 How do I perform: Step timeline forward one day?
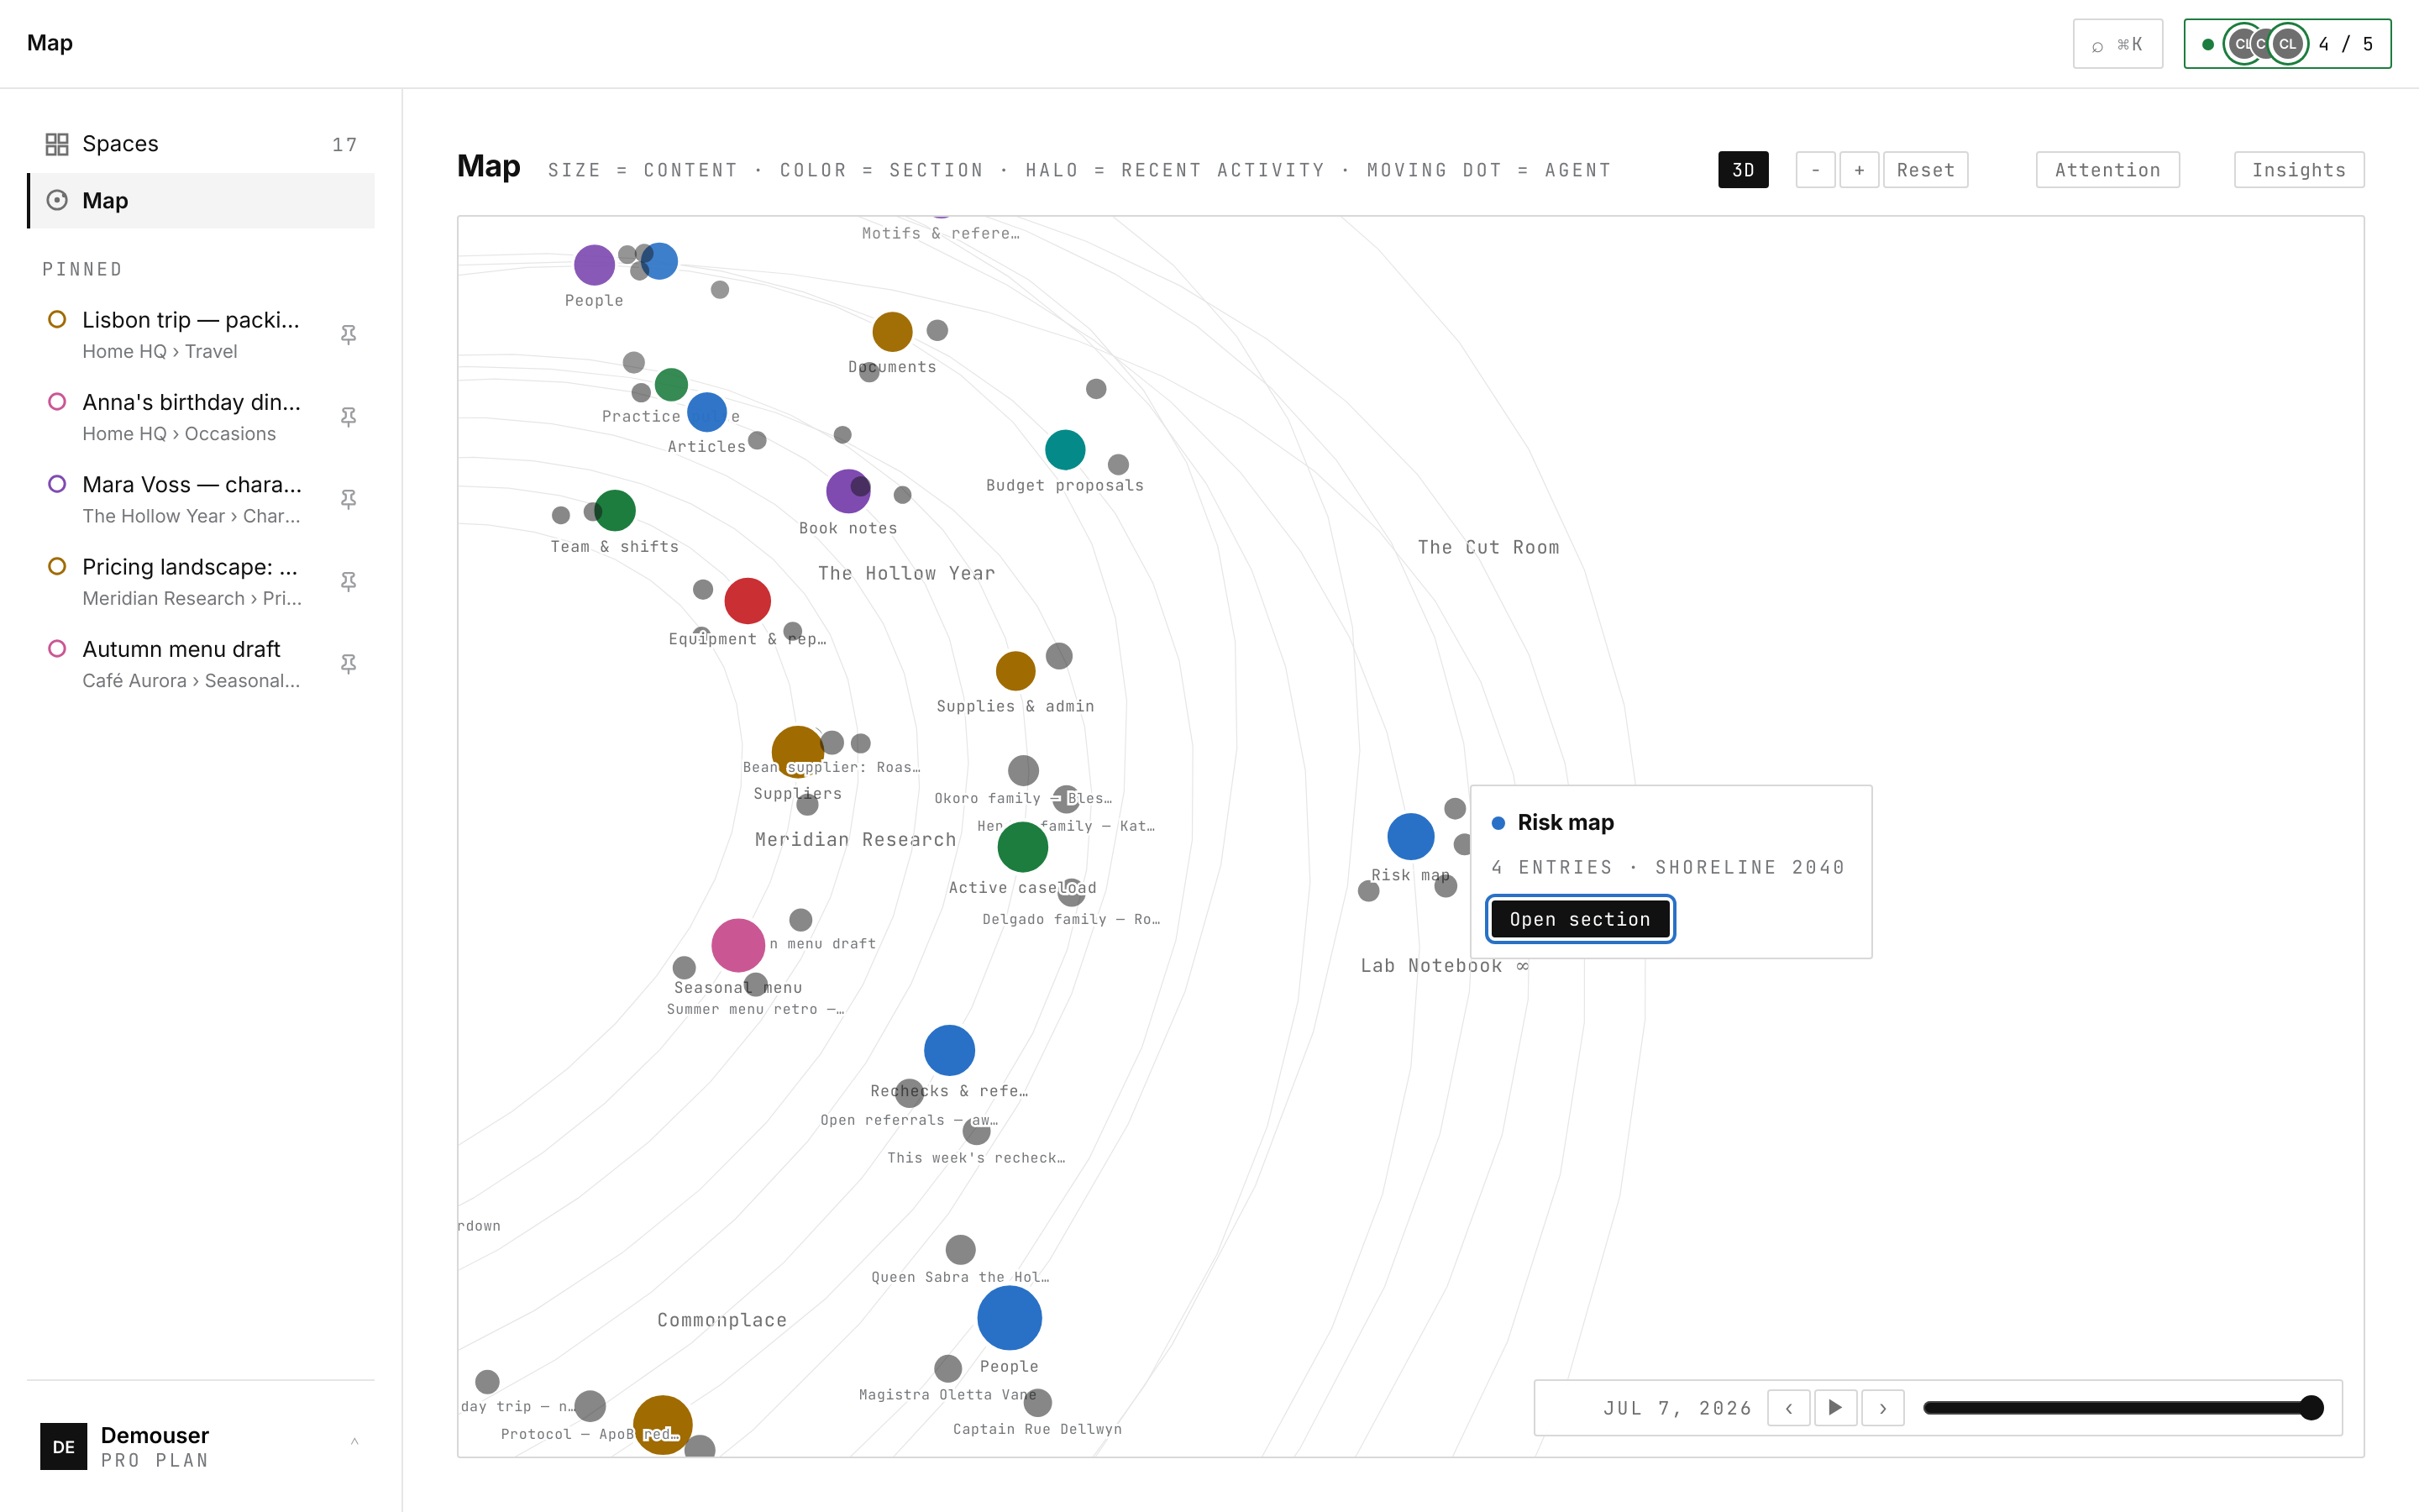pyautogui.click(x=1882, y=1408)
